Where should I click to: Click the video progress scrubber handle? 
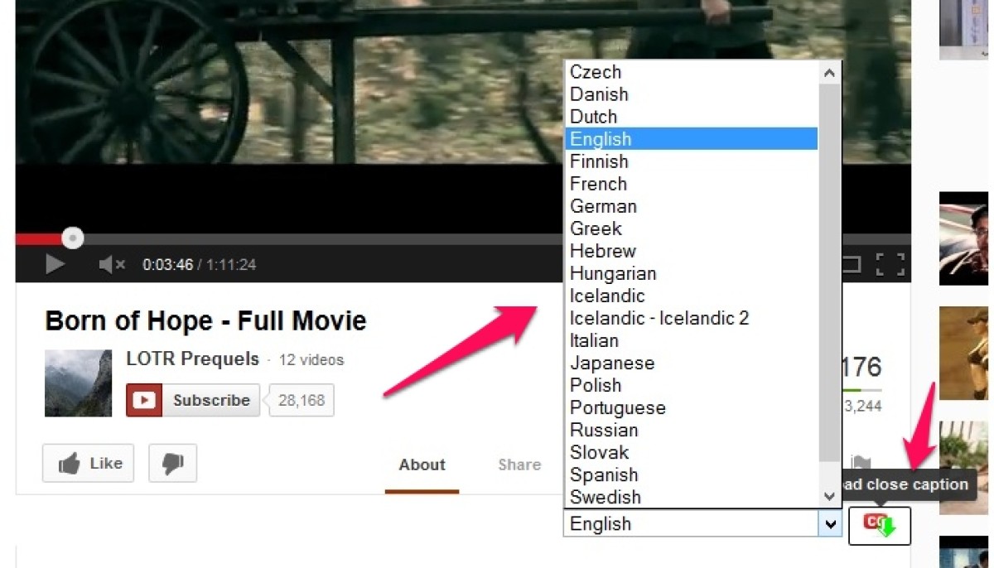click(73, 238)
